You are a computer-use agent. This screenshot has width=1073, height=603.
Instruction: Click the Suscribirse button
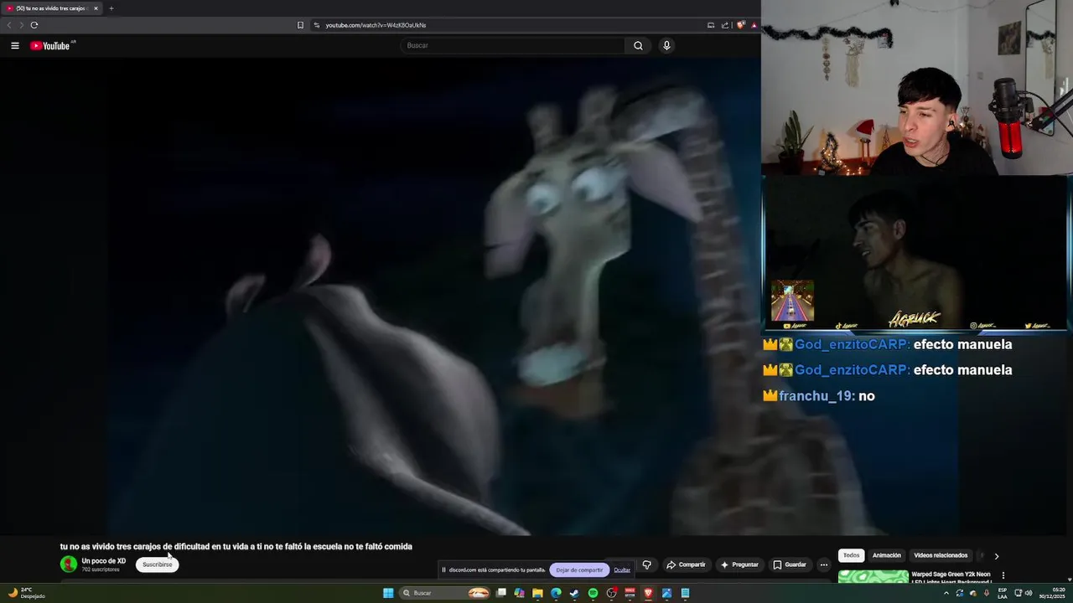pyautogui.click(x=157, y=564)
